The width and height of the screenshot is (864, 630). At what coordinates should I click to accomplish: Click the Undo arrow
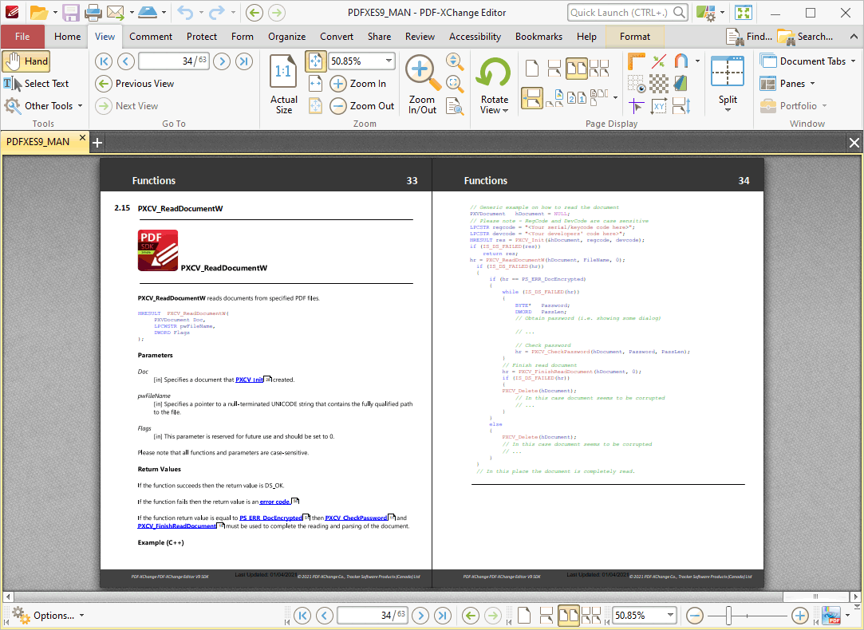coord(184,12)
